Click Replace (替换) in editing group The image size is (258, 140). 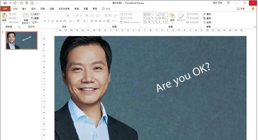coord(208,18)
